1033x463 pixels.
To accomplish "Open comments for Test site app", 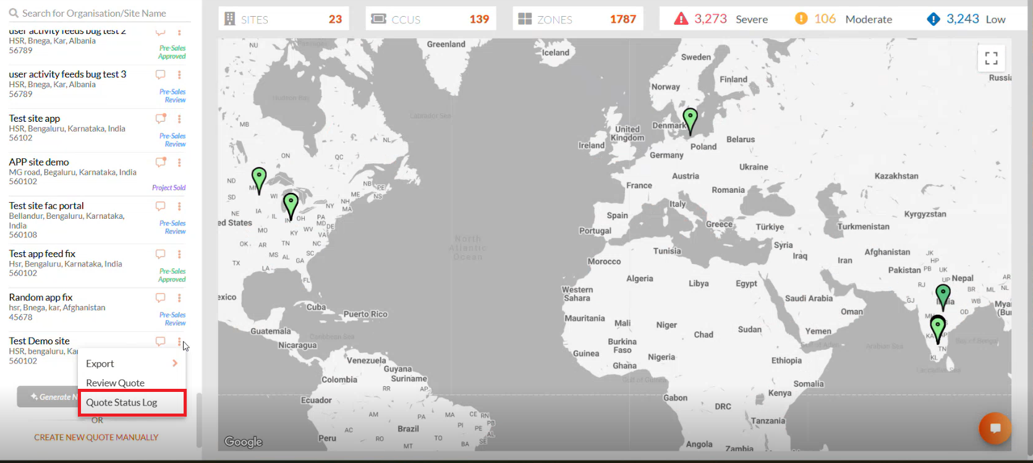I will (x=161, y=119).
